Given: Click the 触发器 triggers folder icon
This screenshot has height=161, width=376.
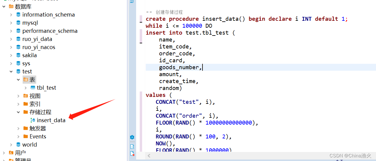Looking at the screenshot, I should coord(26,128).
